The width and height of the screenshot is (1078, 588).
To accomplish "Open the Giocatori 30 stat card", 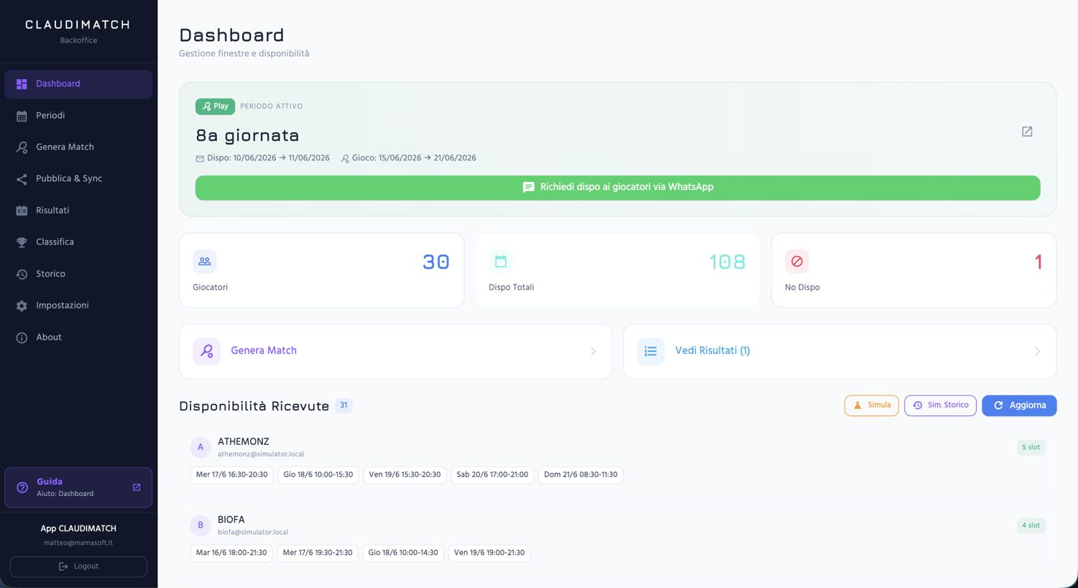I will tap(321, 270).
